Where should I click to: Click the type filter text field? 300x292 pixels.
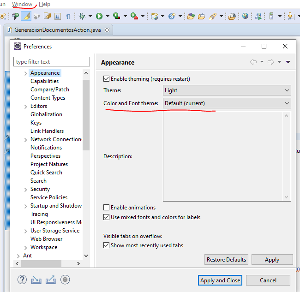pyautogui.click(x=52, y=61)
